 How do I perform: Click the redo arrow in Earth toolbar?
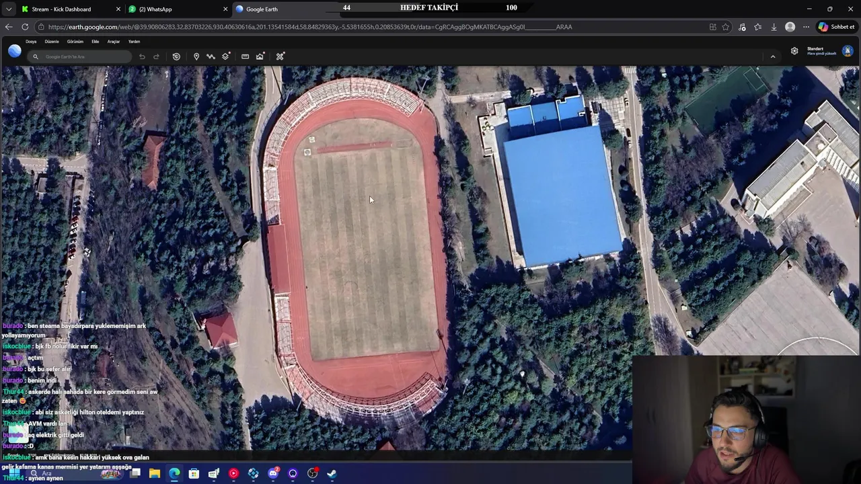pos(156,56)
